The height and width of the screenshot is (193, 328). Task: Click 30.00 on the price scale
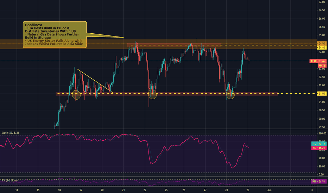(x=322, y=119)
